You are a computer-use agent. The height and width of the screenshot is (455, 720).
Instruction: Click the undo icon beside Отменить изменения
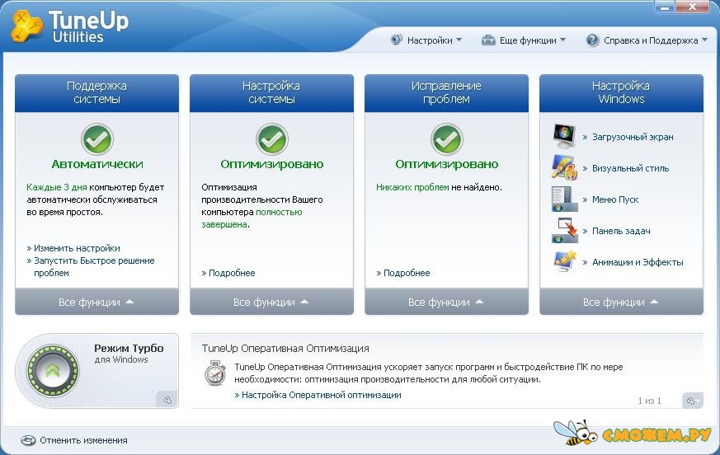tap(28, 440)
